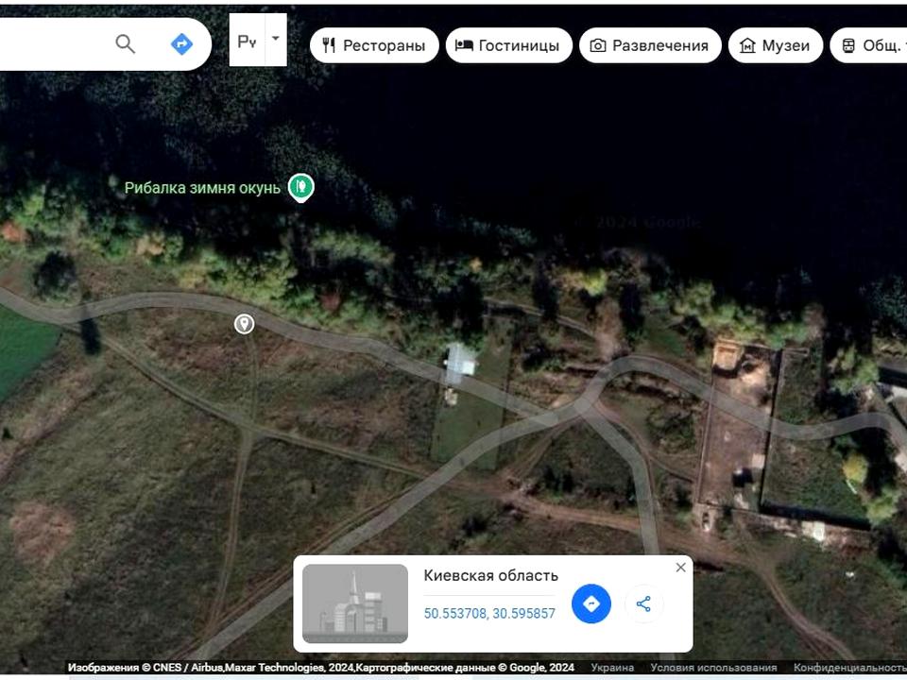Click the Рибалка зимня окунь place label
Viewport: 907px width, 680px height.
(x=202, y=188)
